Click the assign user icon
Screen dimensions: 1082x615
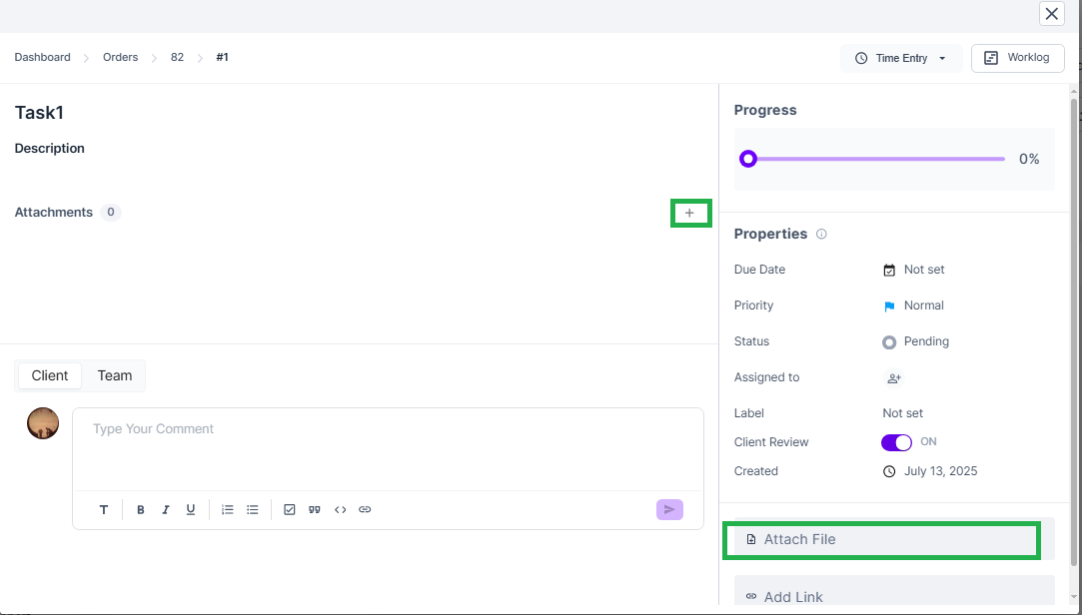pos(894,378)
